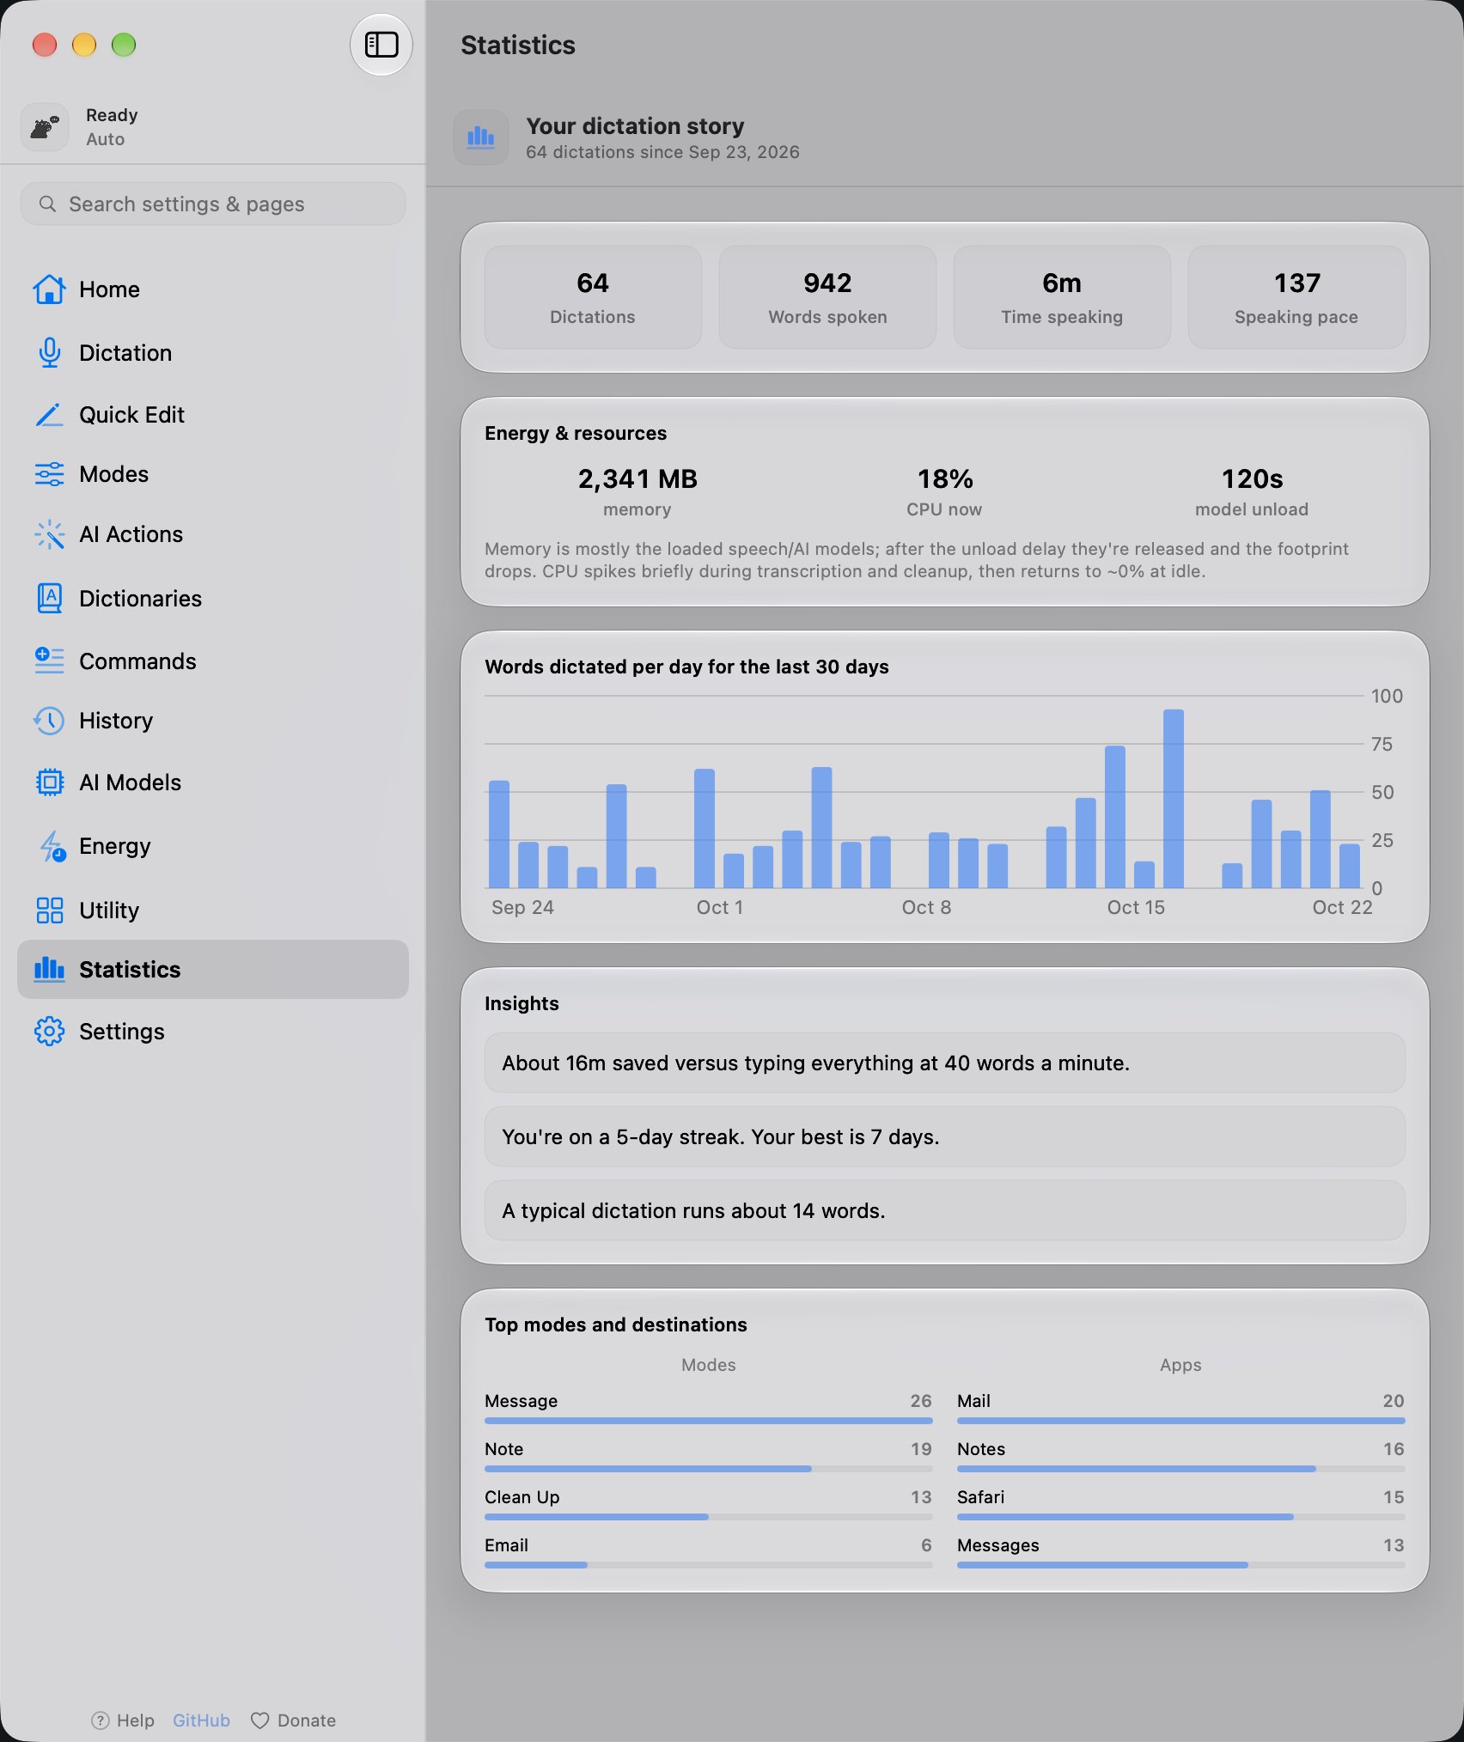1464x1742 pixels.
Task: Click the Mail app progress bar
Action: point(1181,1421)
